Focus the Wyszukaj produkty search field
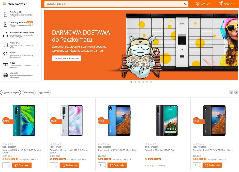239x172 pixels. (114, 4)
